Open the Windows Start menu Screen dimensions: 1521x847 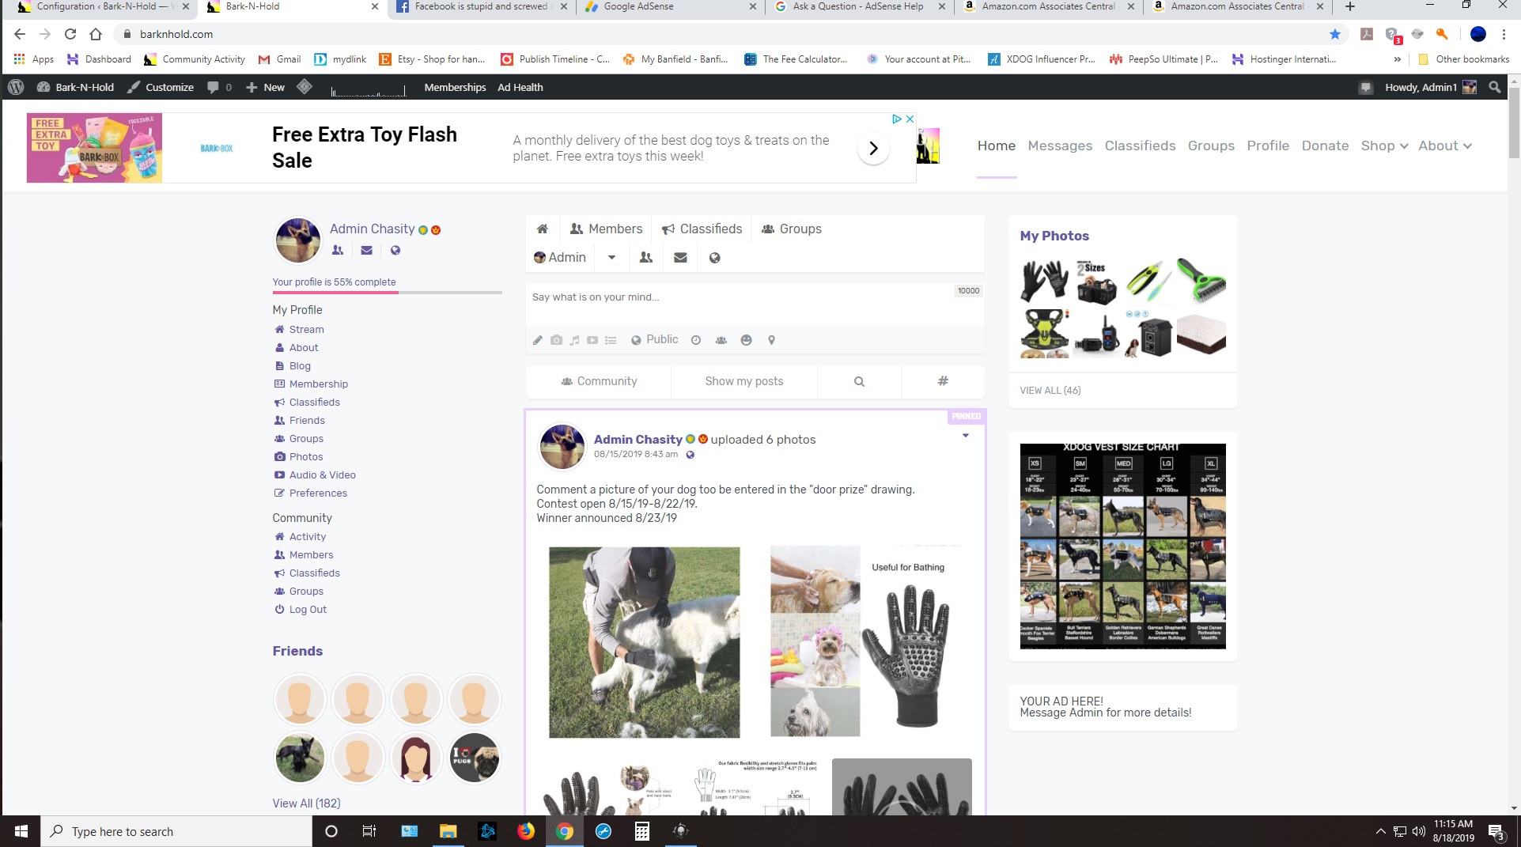[21, 831]
